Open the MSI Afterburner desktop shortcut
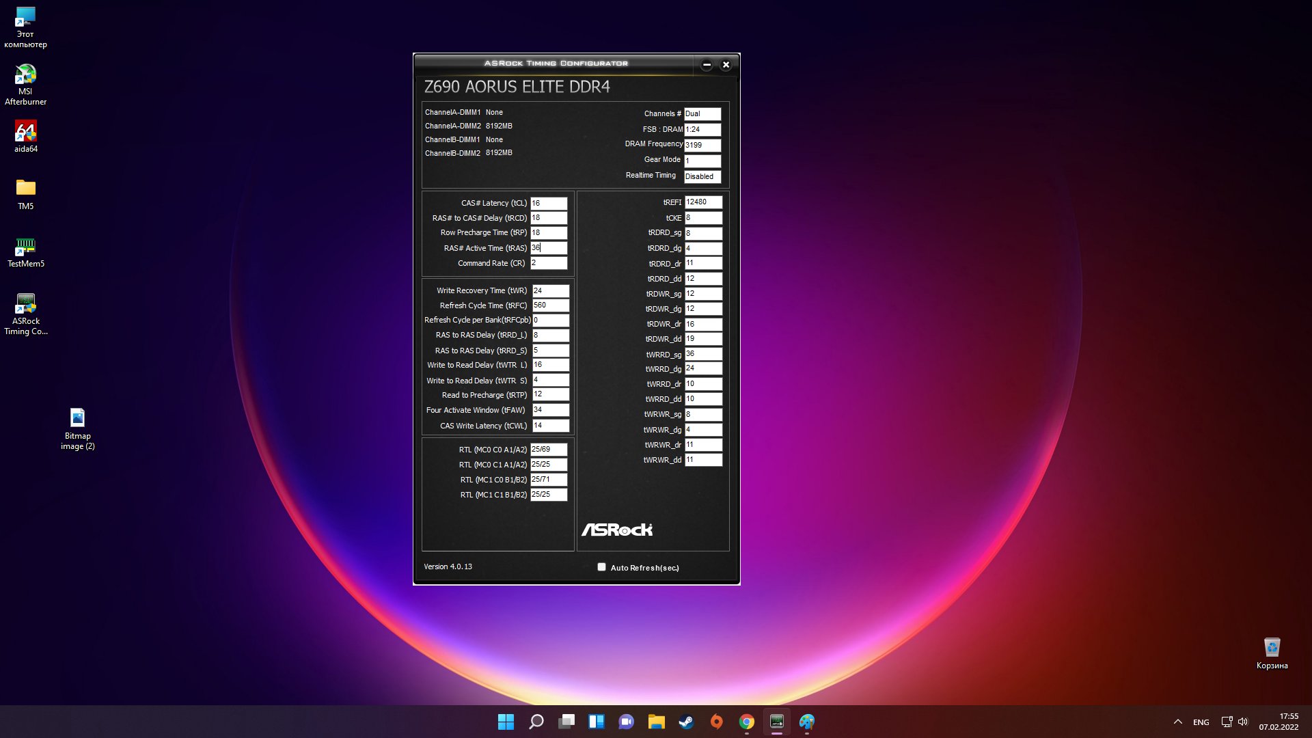Viewport: 1312px width, 738px height. (25, 75)
